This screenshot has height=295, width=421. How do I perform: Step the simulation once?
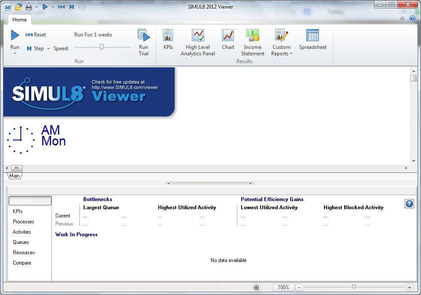tap(35, 48)
